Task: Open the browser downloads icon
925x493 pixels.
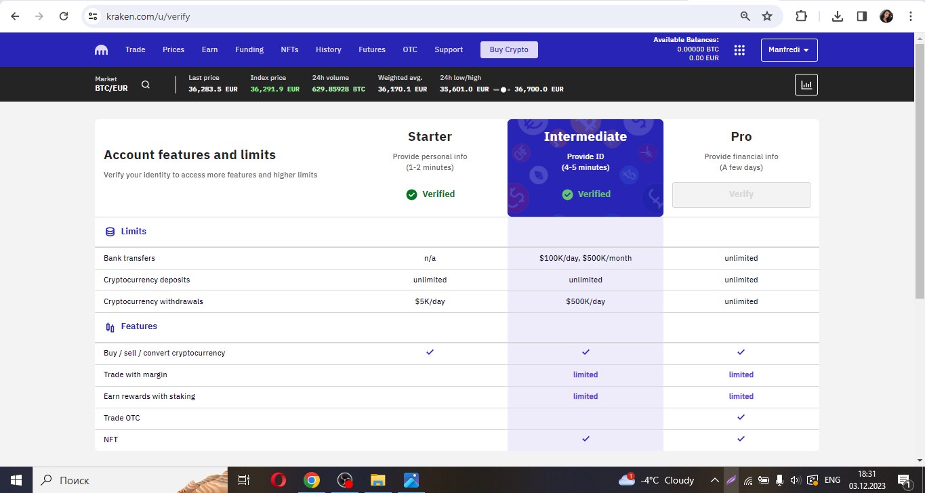Action: 837,16
